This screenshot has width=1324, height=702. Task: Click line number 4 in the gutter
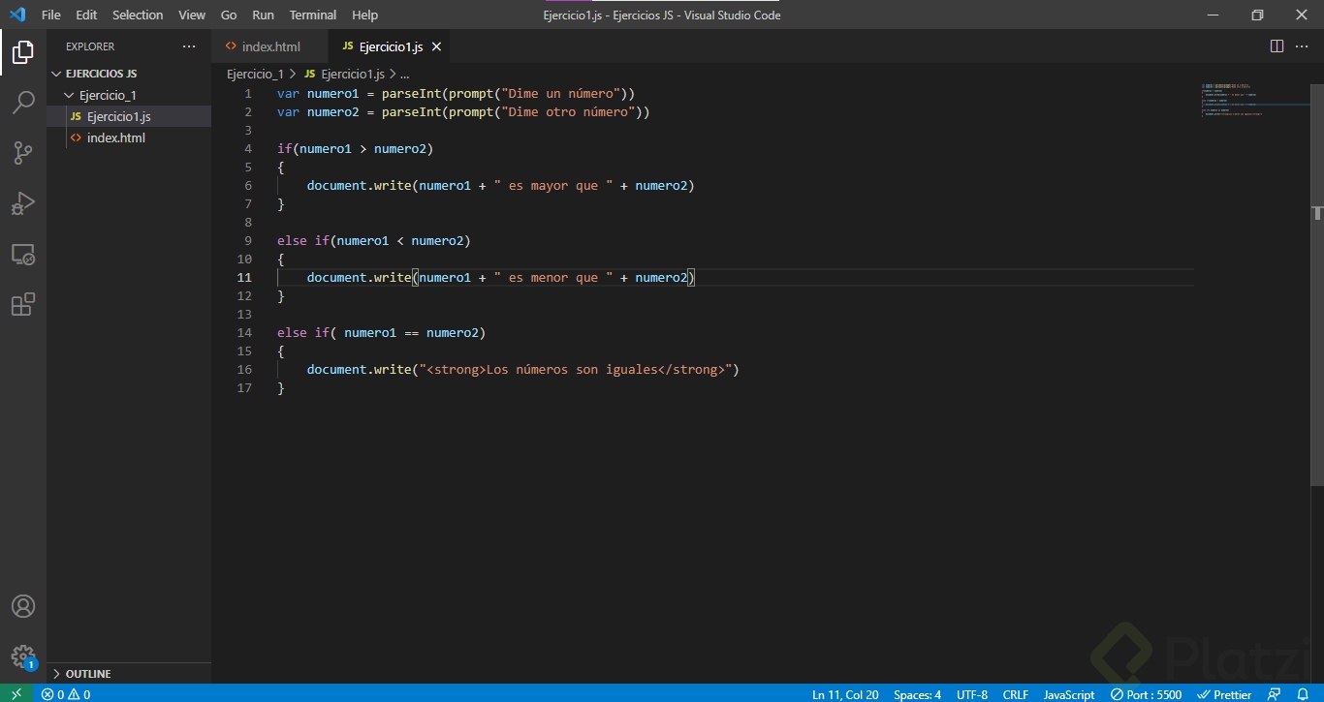tap(248, 148)
